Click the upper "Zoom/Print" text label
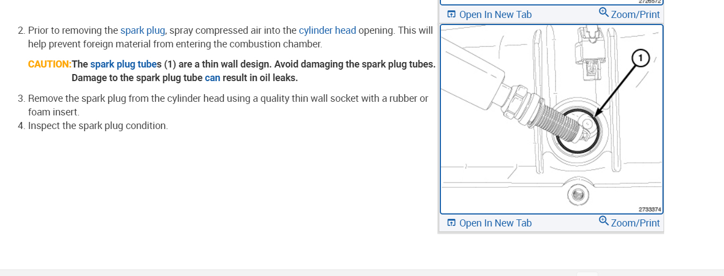Screen dimensions: 724x276 click(635, 15)
